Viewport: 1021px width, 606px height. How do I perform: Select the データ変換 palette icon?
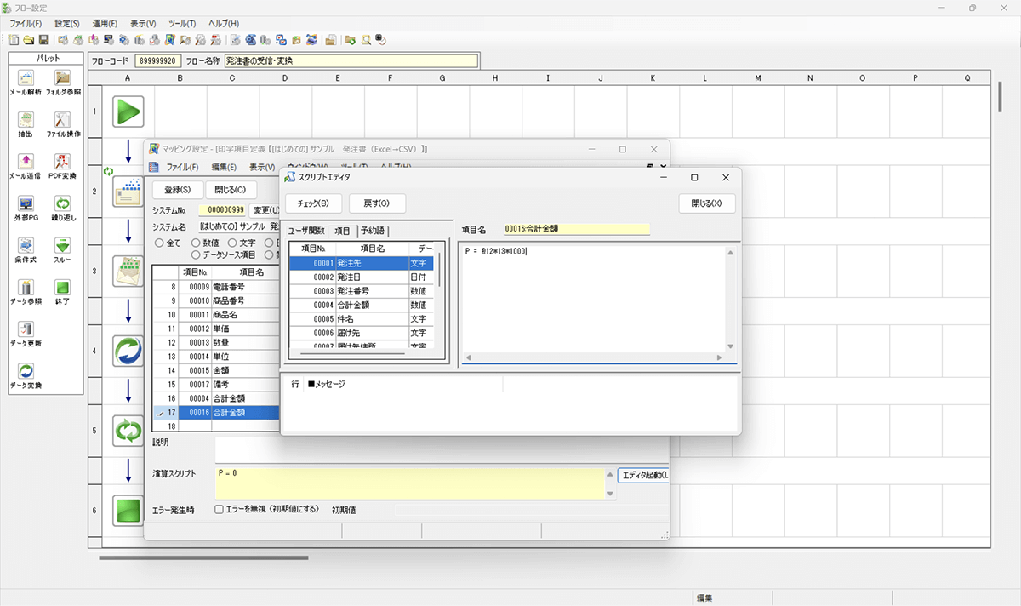(x=26, y=372)
